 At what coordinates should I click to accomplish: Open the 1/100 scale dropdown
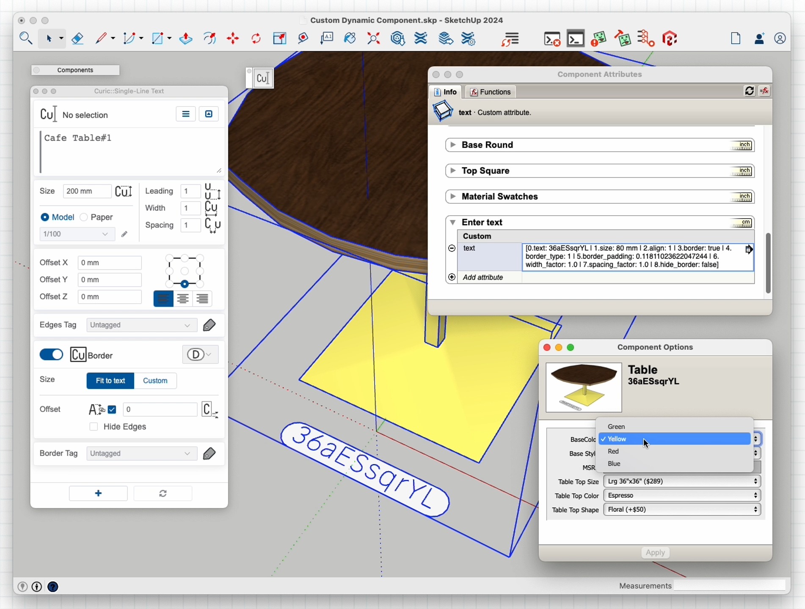point(77,234)
